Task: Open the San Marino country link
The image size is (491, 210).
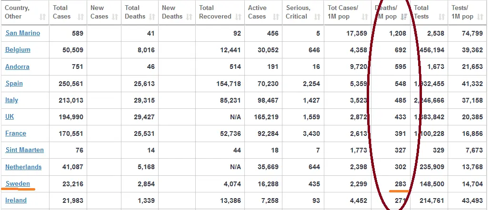Action: coord(22,33)
